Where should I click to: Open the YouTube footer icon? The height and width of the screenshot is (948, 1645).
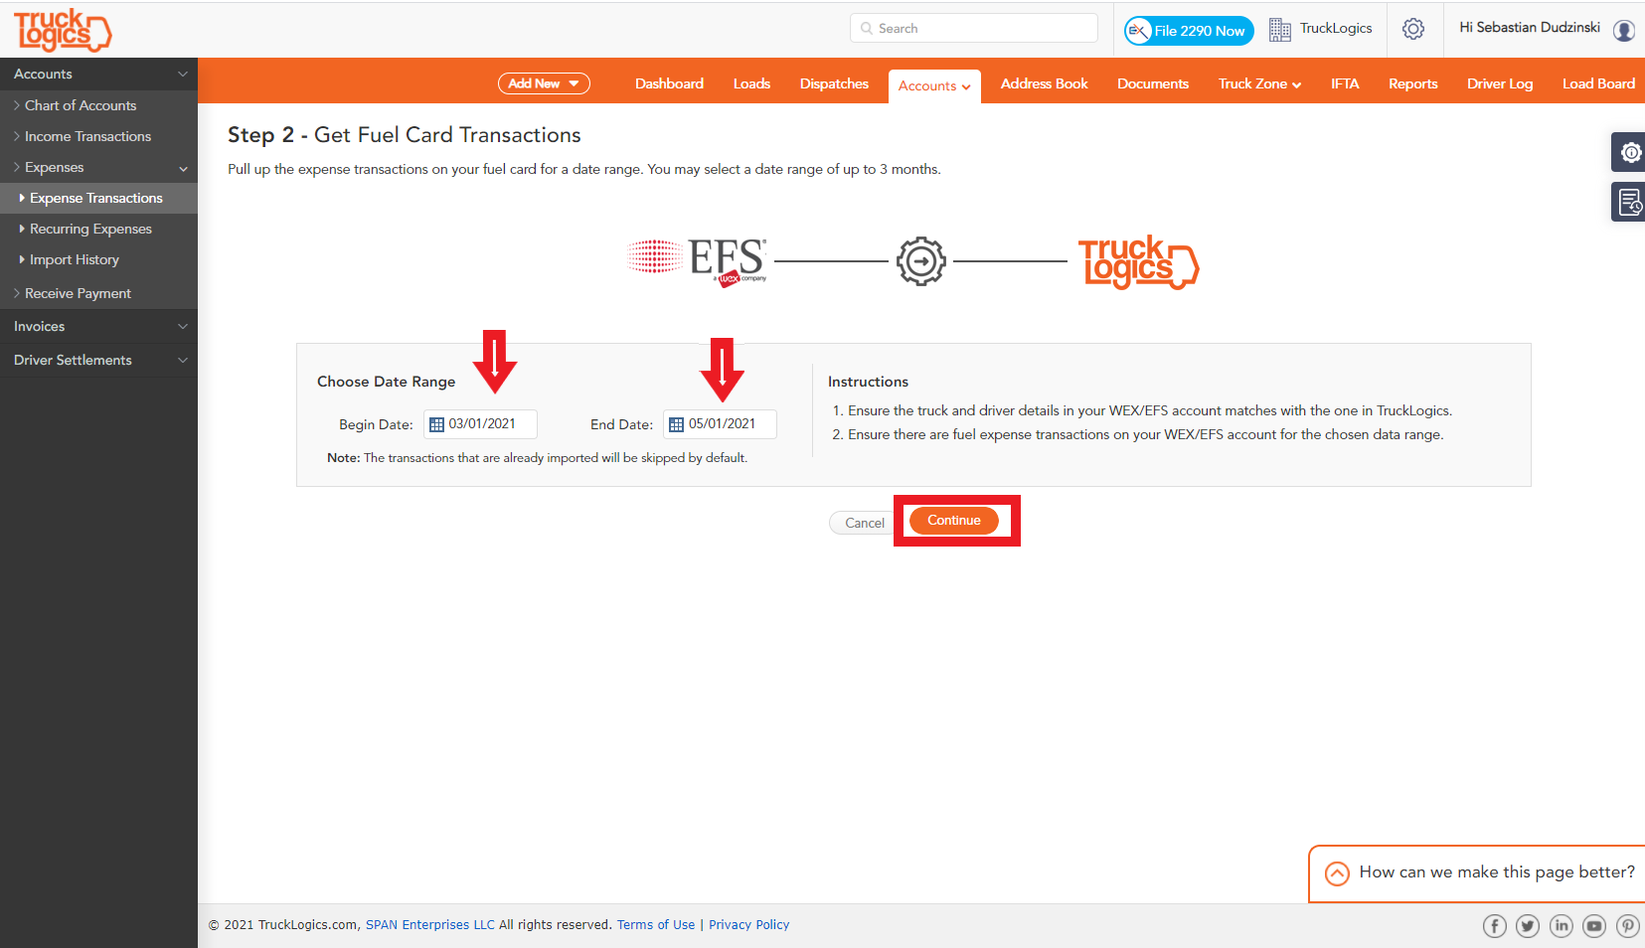(1594, 926)
